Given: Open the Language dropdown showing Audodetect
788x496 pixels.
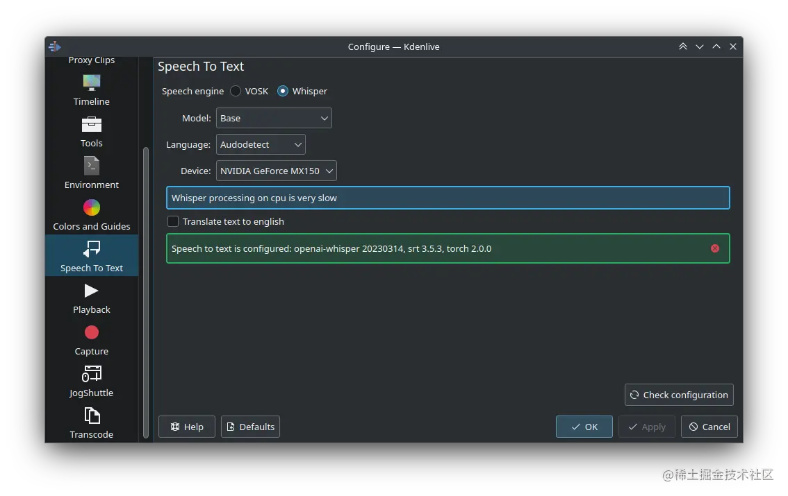Looking at the screenshot, I should tap(261, 144).
